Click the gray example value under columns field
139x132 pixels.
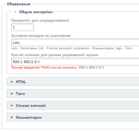(x=91, y=67)
